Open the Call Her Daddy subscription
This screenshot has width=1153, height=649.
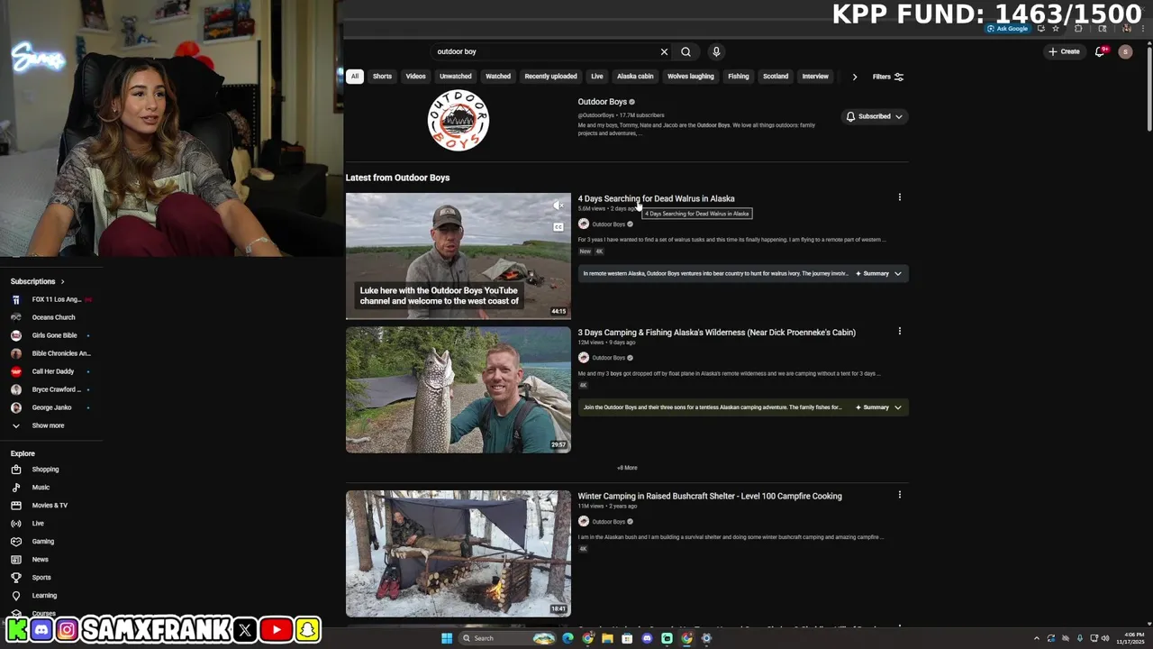pyautogui.click(x=51, y=371)
